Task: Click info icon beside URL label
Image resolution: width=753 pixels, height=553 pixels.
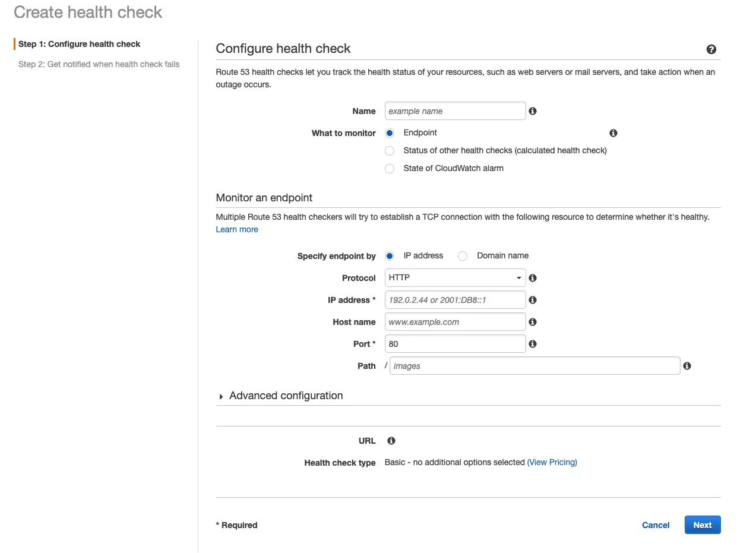Action: [391, 441]
